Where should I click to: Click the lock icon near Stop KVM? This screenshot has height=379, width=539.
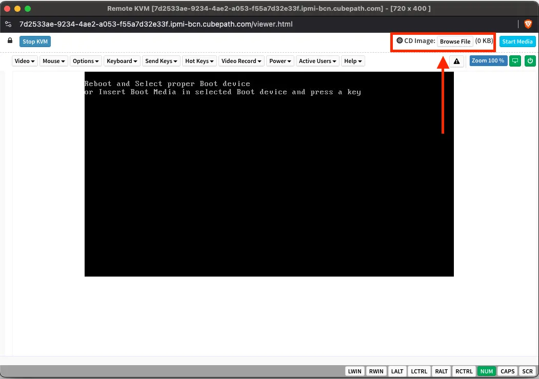pos(10,41)
